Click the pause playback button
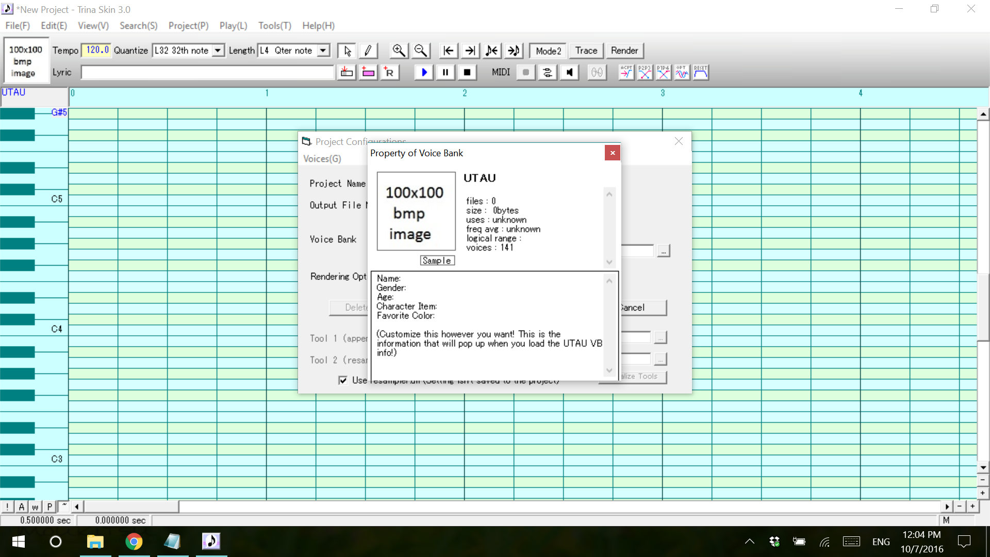 445,72
